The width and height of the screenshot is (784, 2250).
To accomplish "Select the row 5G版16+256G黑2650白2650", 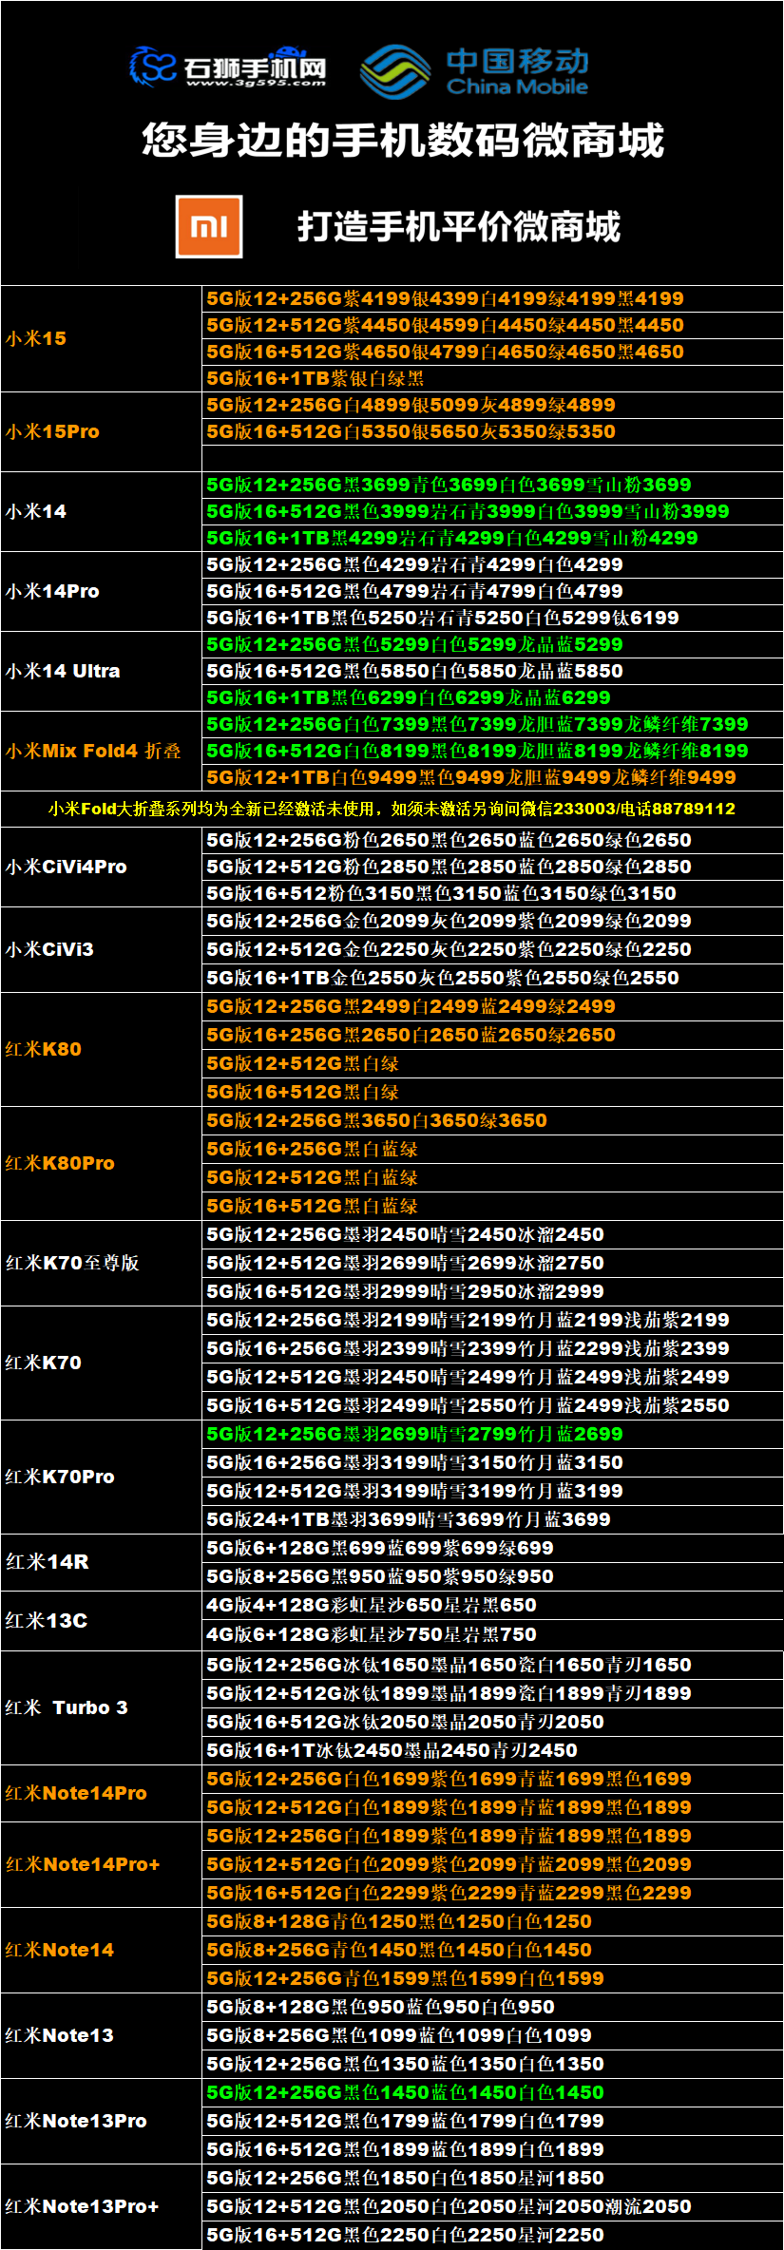I will coord(492,1035).
